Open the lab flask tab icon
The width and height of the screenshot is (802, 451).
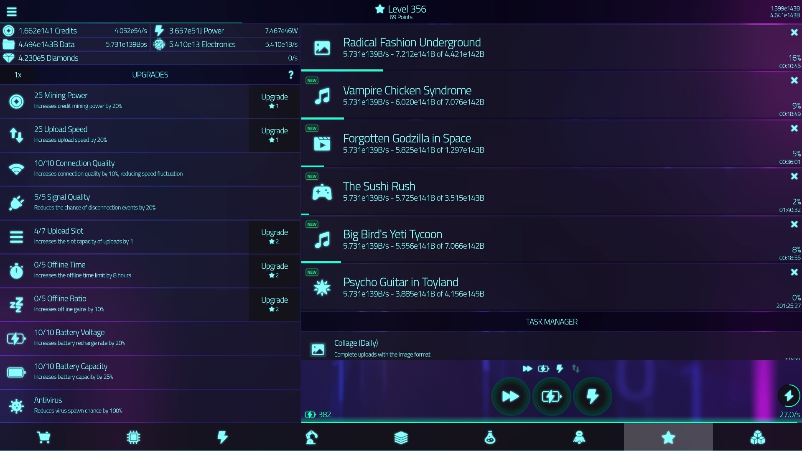pos(490,437)
